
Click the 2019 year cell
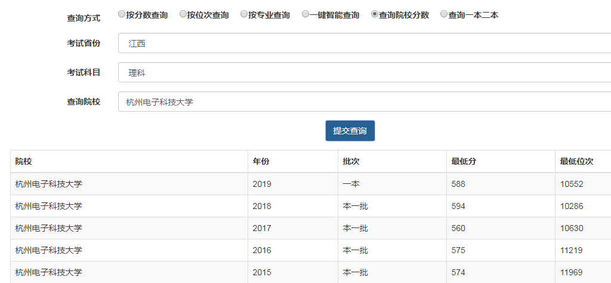(x=292, y=184)
